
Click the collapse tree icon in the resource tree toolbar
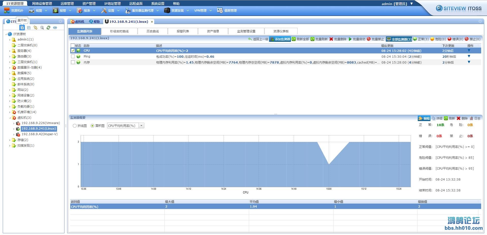[x=29, y=28]
